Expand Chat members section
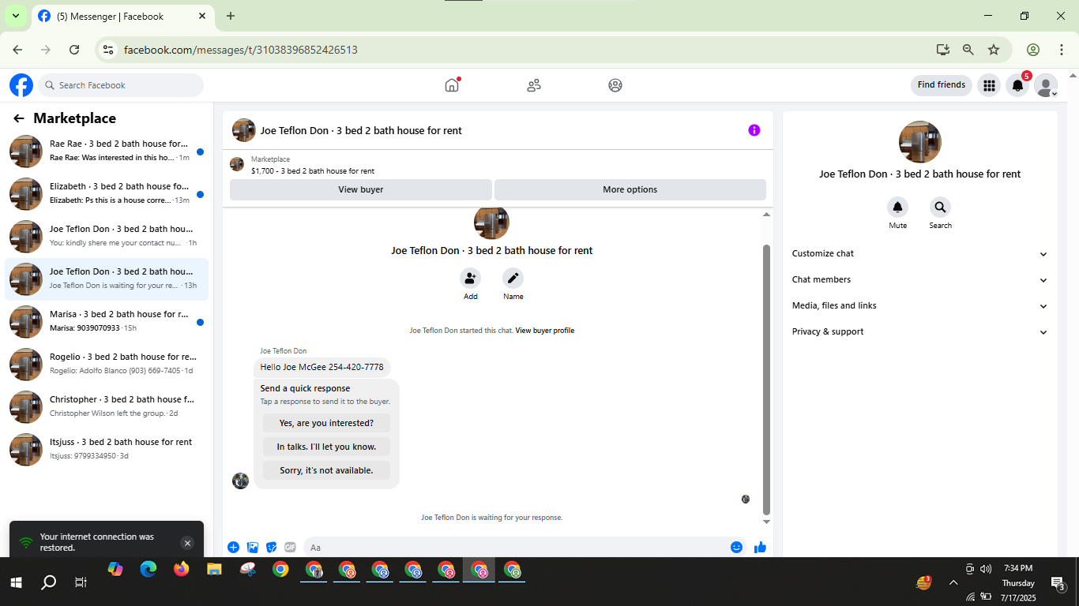The width and height of the screenshot is (1079, 606). tap(920, 280)
